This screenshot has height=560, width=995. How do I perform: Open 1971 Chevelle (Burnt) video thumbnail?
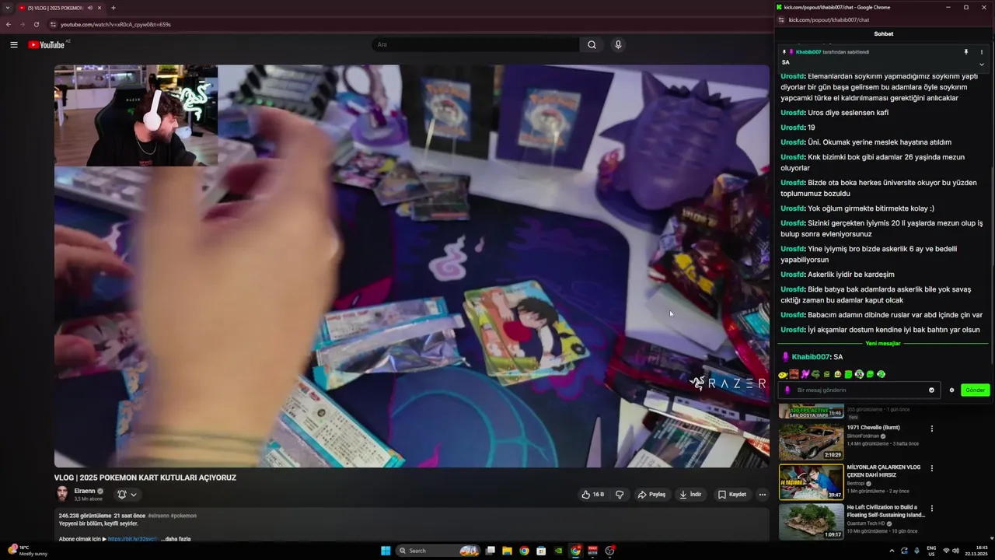[811, 441]
